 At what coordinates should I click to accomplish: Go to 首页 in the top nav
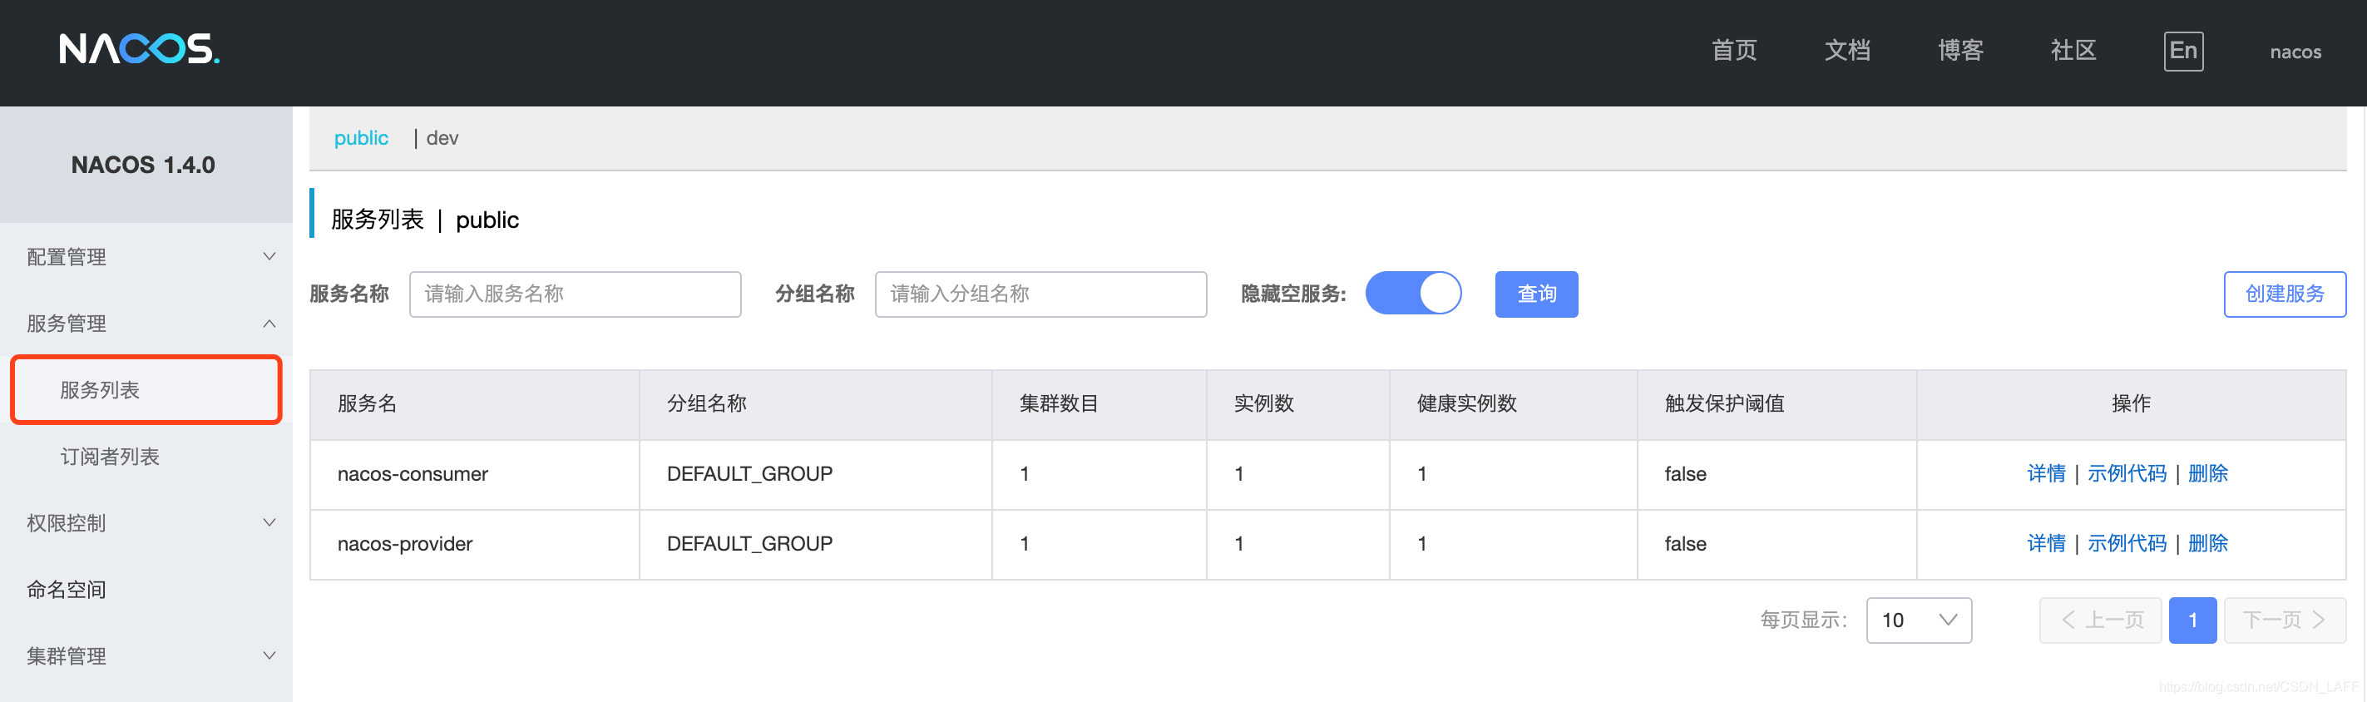[x=1734, y=51]
